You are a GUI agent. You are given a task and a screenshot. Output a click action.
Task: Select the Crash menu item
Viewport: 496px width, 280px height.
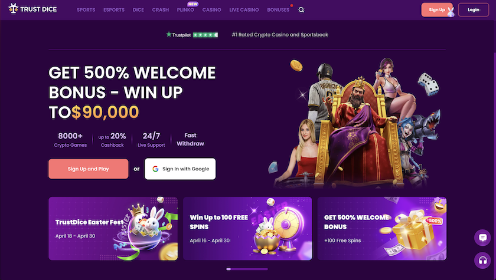point(161,10)
